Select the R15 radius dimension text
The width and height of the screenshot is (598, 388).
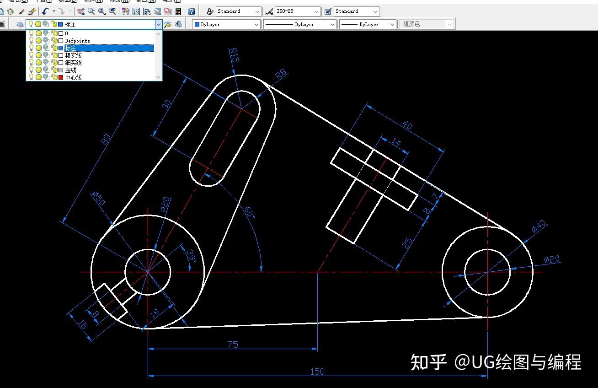234,55
